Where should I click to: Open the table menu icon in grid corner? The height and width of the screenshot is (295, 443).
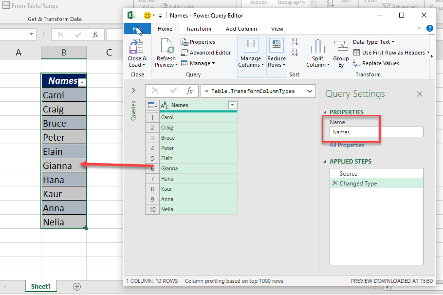152,106
